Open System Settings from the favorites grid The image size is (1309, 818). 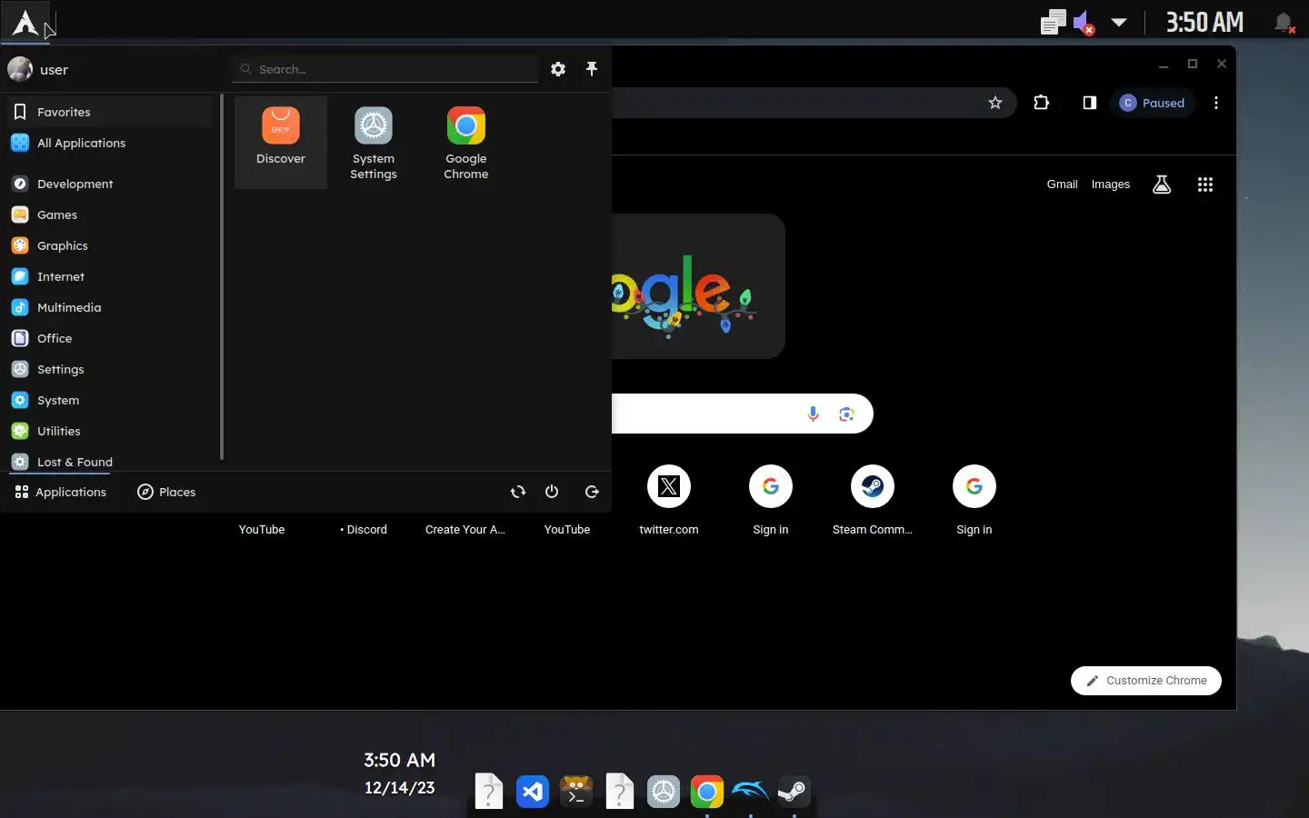pyautogui.click(x=374, y=142)
